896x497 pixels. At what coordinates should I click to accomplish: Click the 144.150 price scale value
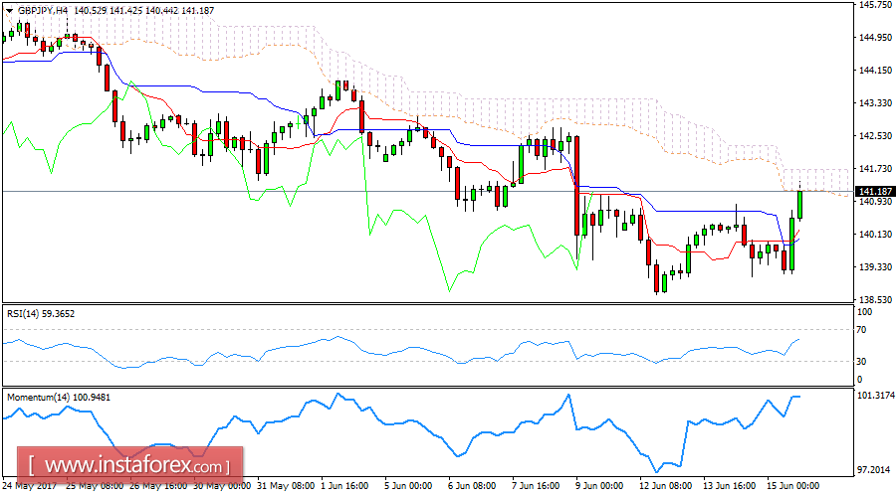tap(875, 71)
